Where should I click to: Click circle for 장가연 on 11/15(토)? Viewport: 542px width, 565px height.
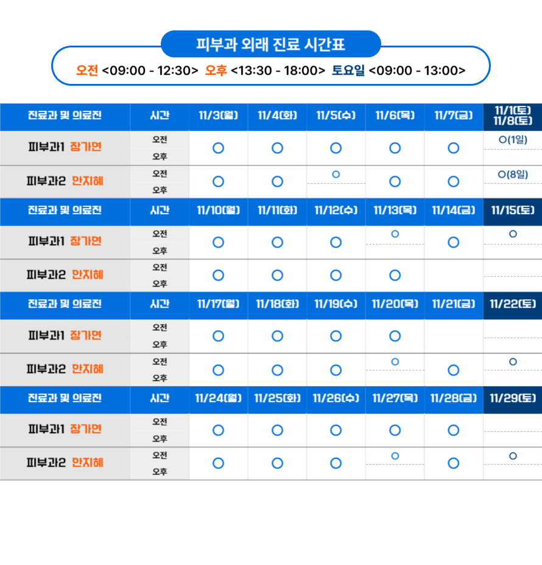click(x=513, y=234)
